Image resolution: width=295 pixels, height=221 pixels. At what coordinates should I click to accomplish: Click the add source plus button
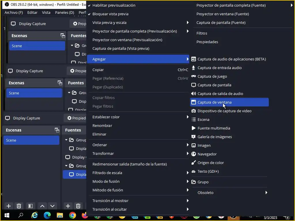click(68, 206)
